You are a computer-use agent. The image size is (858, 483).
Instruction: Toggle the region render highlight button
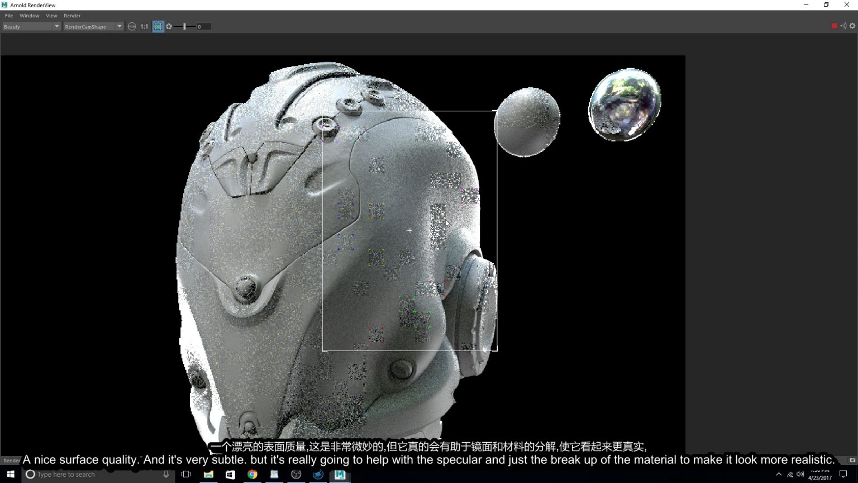point(159,26)
